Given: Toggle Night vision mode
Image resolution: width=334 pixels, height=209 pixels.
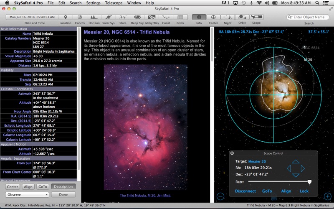Looking at the screenshot, I should tap(228, 17).
